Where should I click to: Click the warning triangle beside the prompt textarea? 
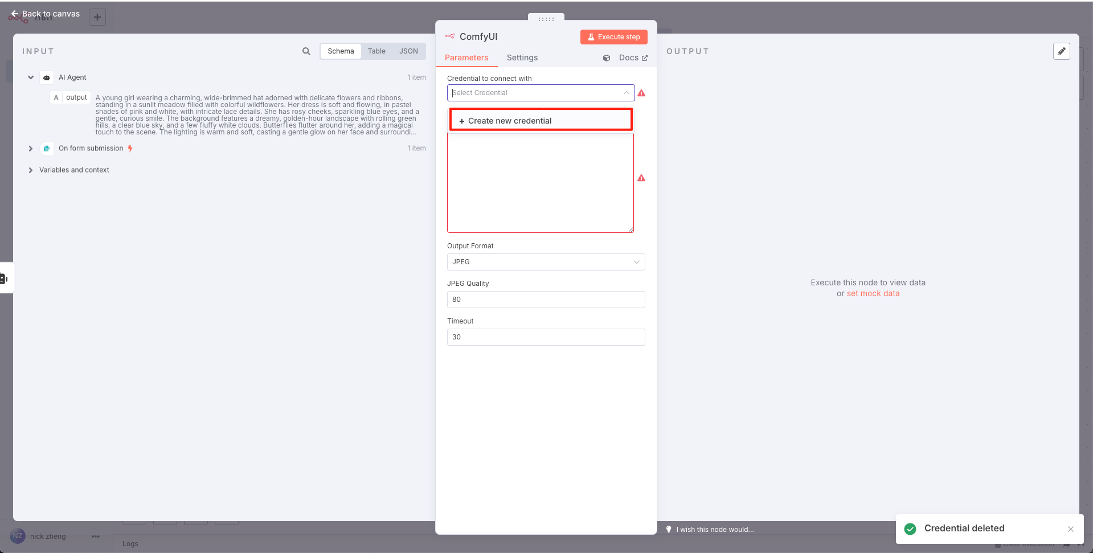[x=641, y=178]
